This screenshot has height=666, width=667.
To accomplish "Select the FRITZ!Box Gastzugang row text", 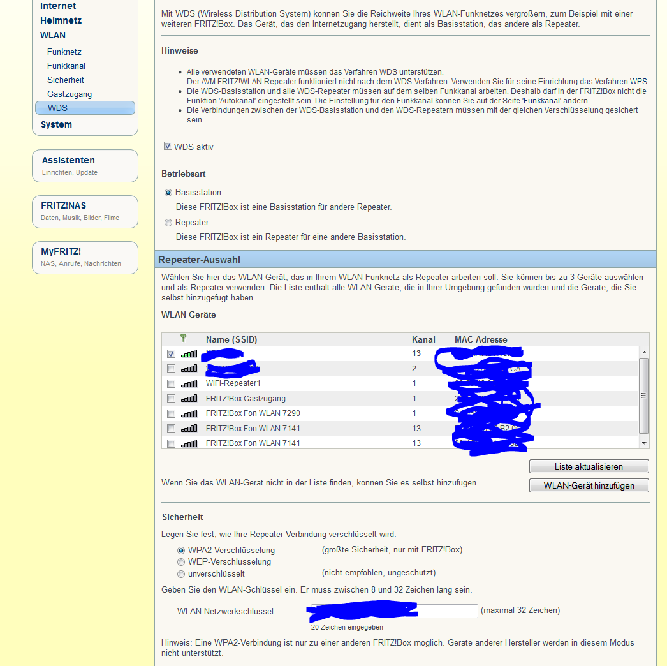I will point(246,399).
